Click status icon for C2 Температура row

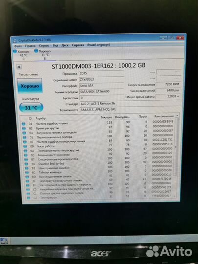coord(29,198)
